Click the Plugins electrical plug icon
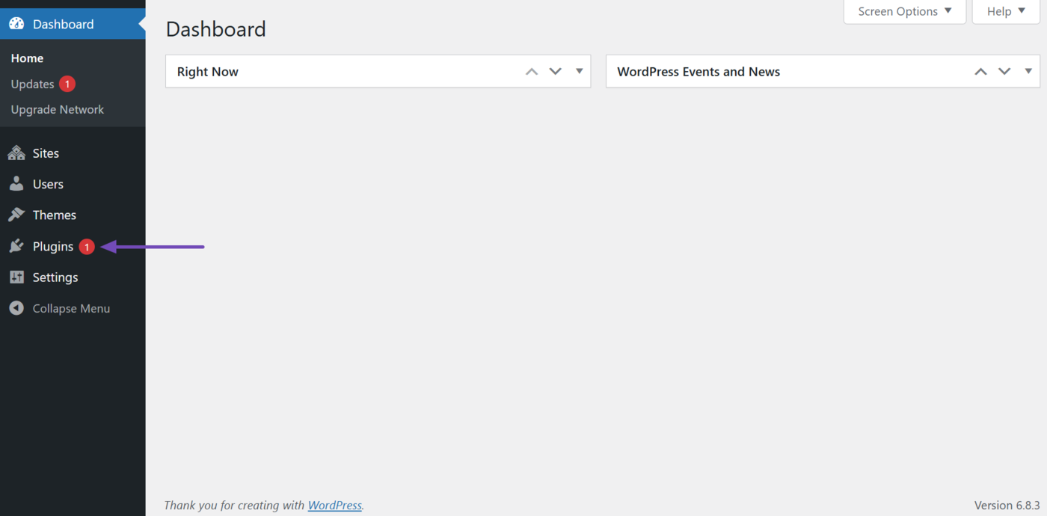 pos(16,246)
